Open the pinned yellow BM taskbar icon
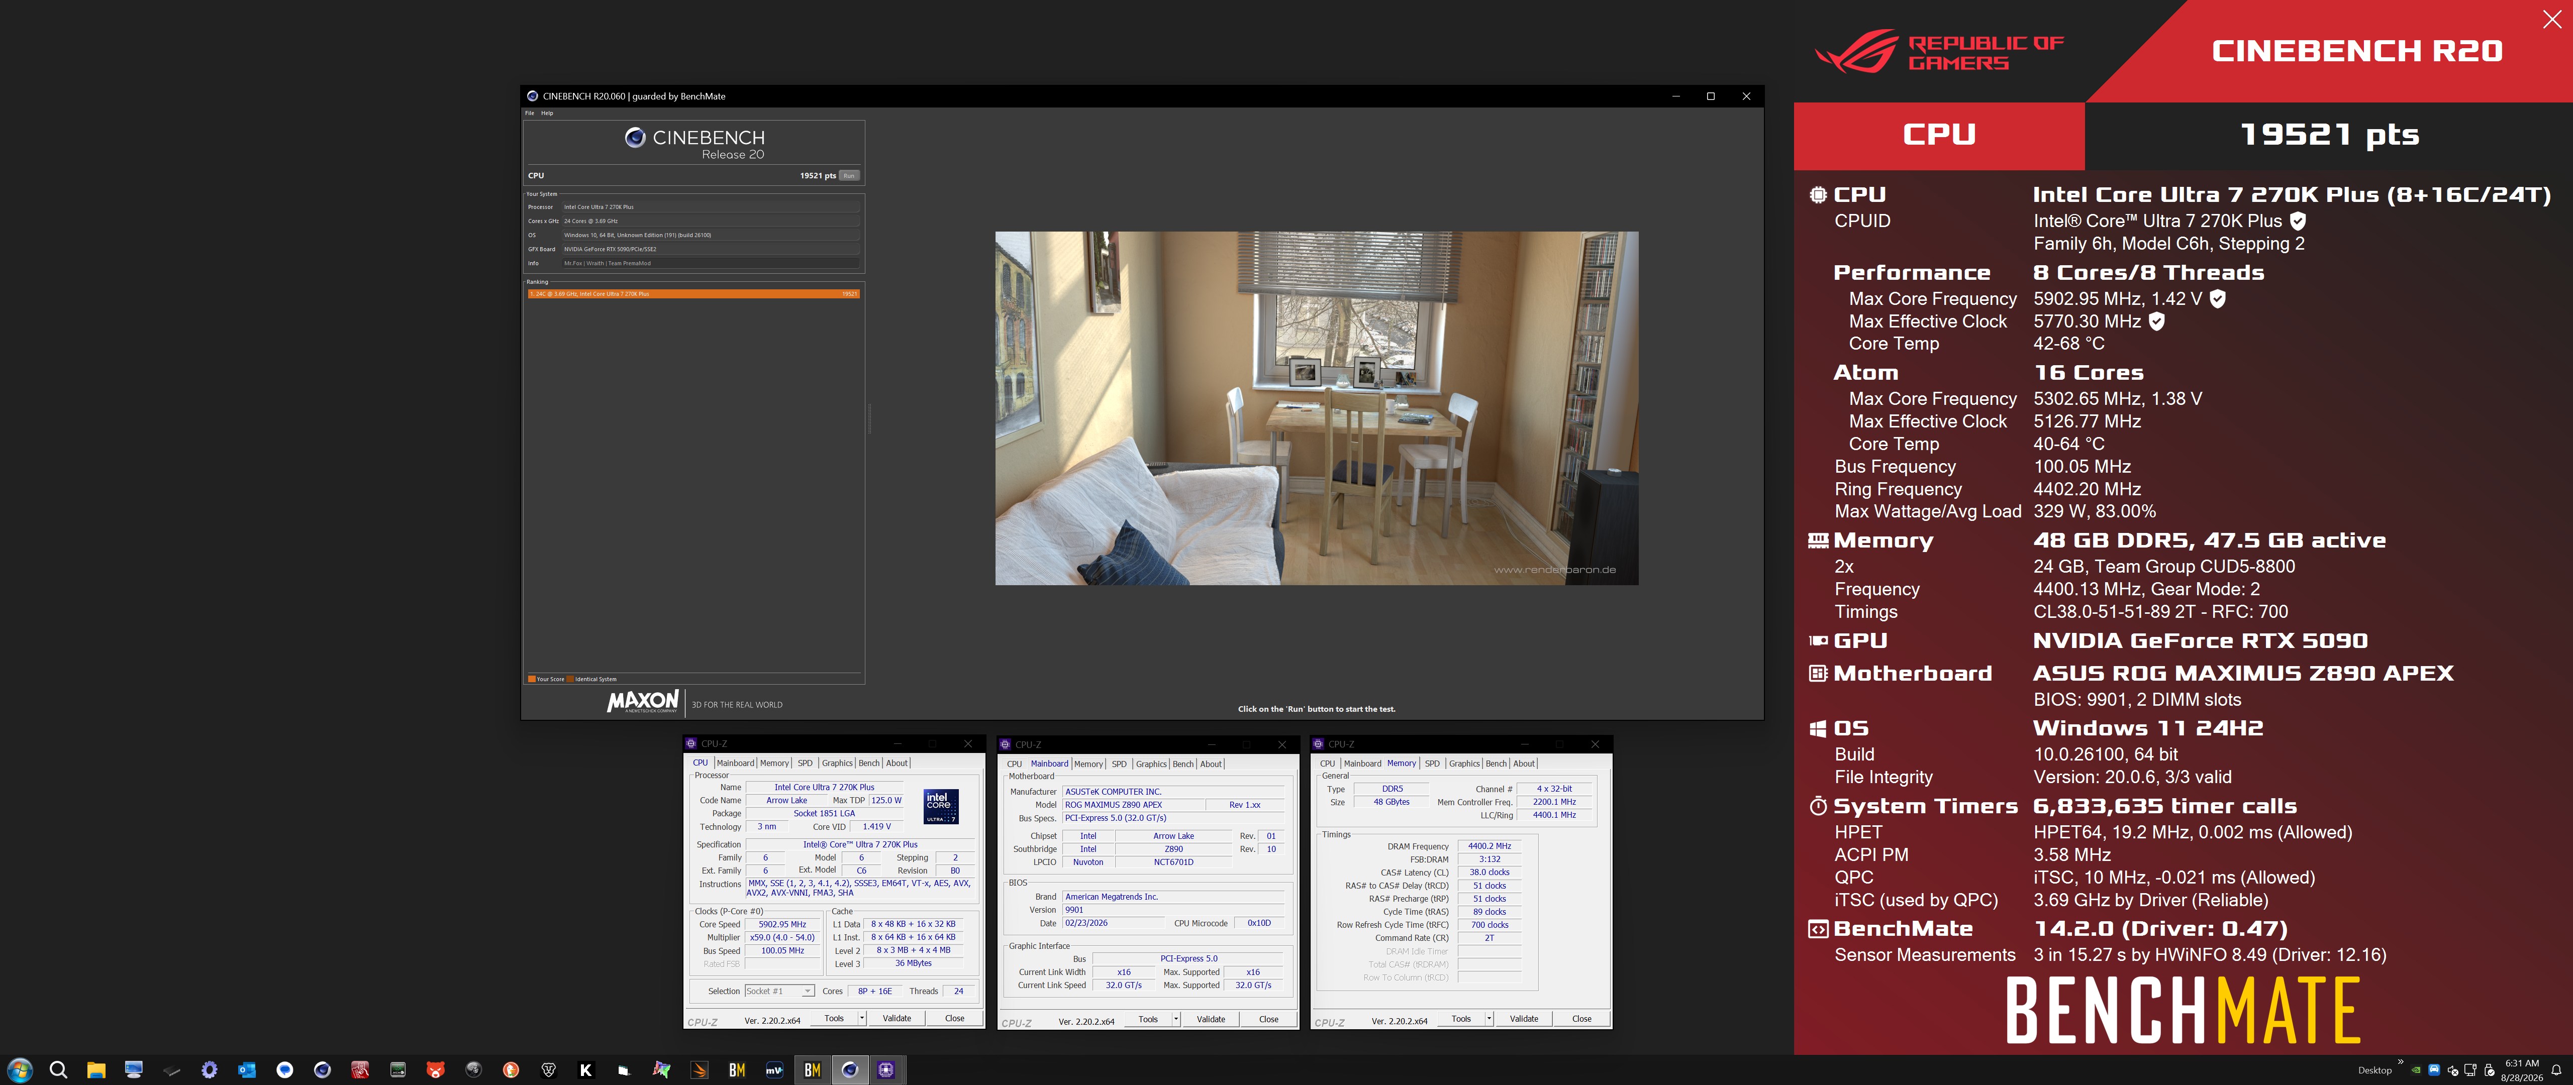2573x1085 pixels. tap(737, 1070)
